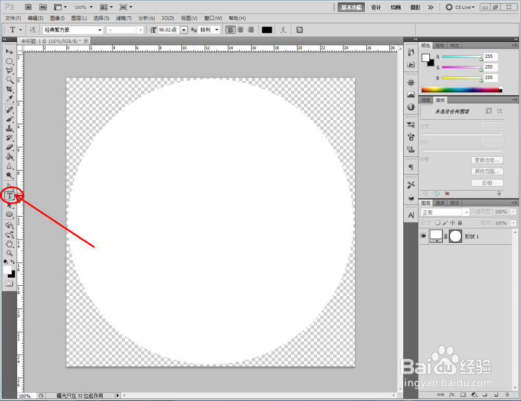This screenshot has height=401, width=521.
Task: Select the Eraser tool
Action: (x=9, y=147)
